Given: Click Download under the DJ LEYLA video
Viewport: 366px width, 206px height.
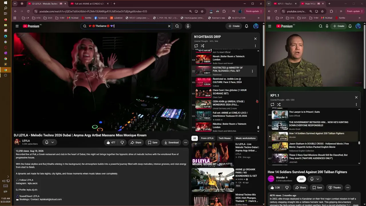Looking at the screenshot, I should click(x=171, y=142).
